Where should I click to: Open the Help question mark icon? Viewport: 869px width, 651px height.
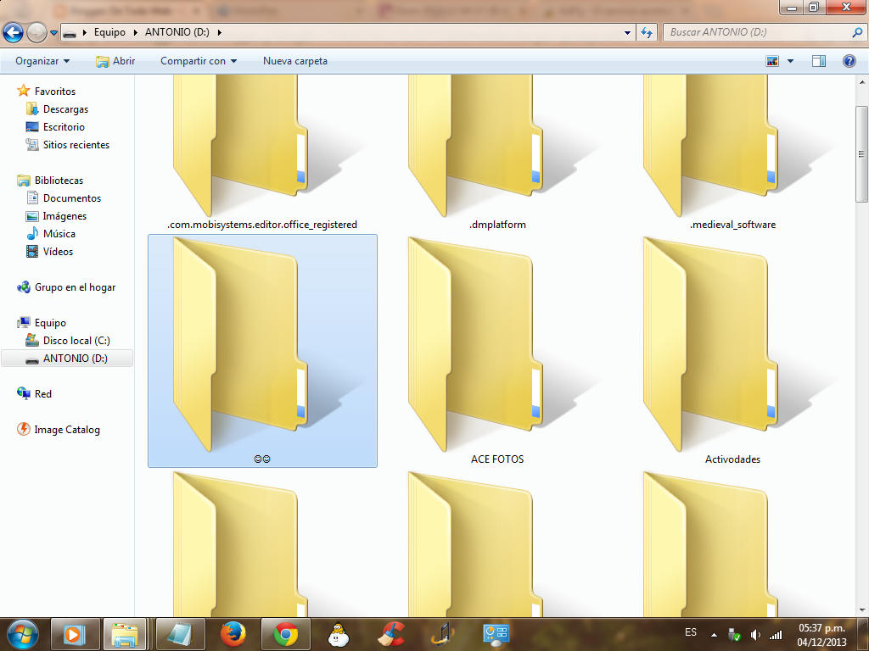tap(849, 61)
